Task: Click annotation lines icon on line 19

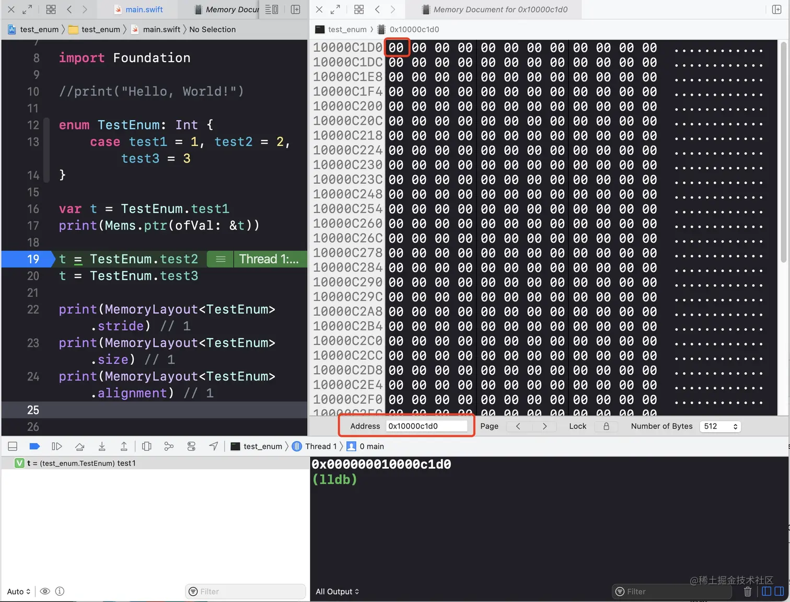Action: click(x=220, y=259)
